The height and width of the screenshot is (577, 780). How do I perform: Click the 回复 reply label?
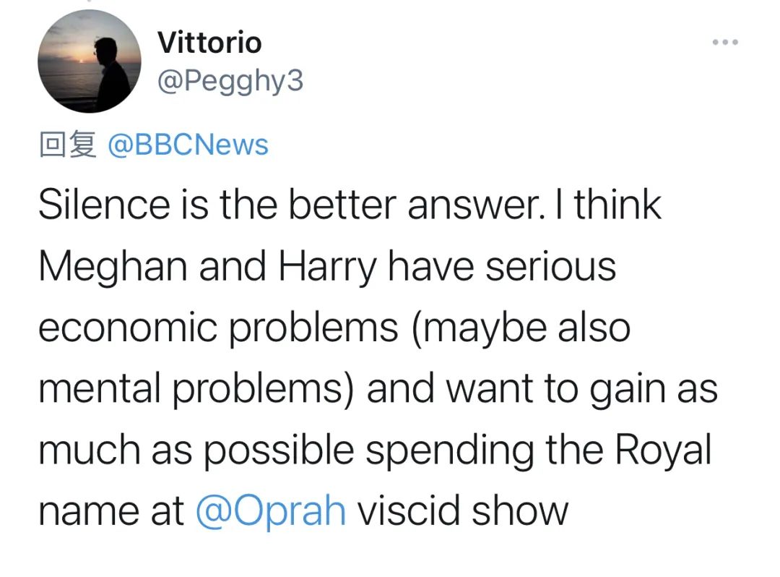tap(66, 145)
